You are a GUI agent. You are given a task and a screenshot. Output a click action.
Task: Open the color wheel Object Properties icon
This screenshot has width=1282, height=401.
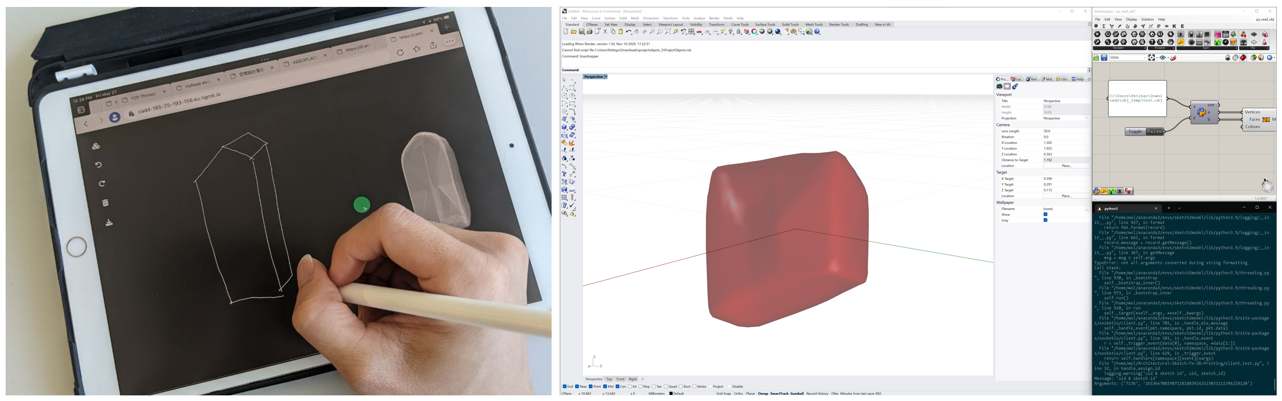(x=754, y=32)
